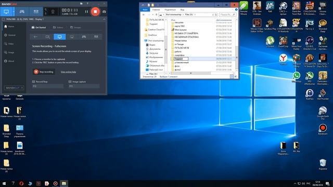Click Explorer horizontal scrollbar thumb
This screenshot has width=333, height=187.
[x=190, y=73]
